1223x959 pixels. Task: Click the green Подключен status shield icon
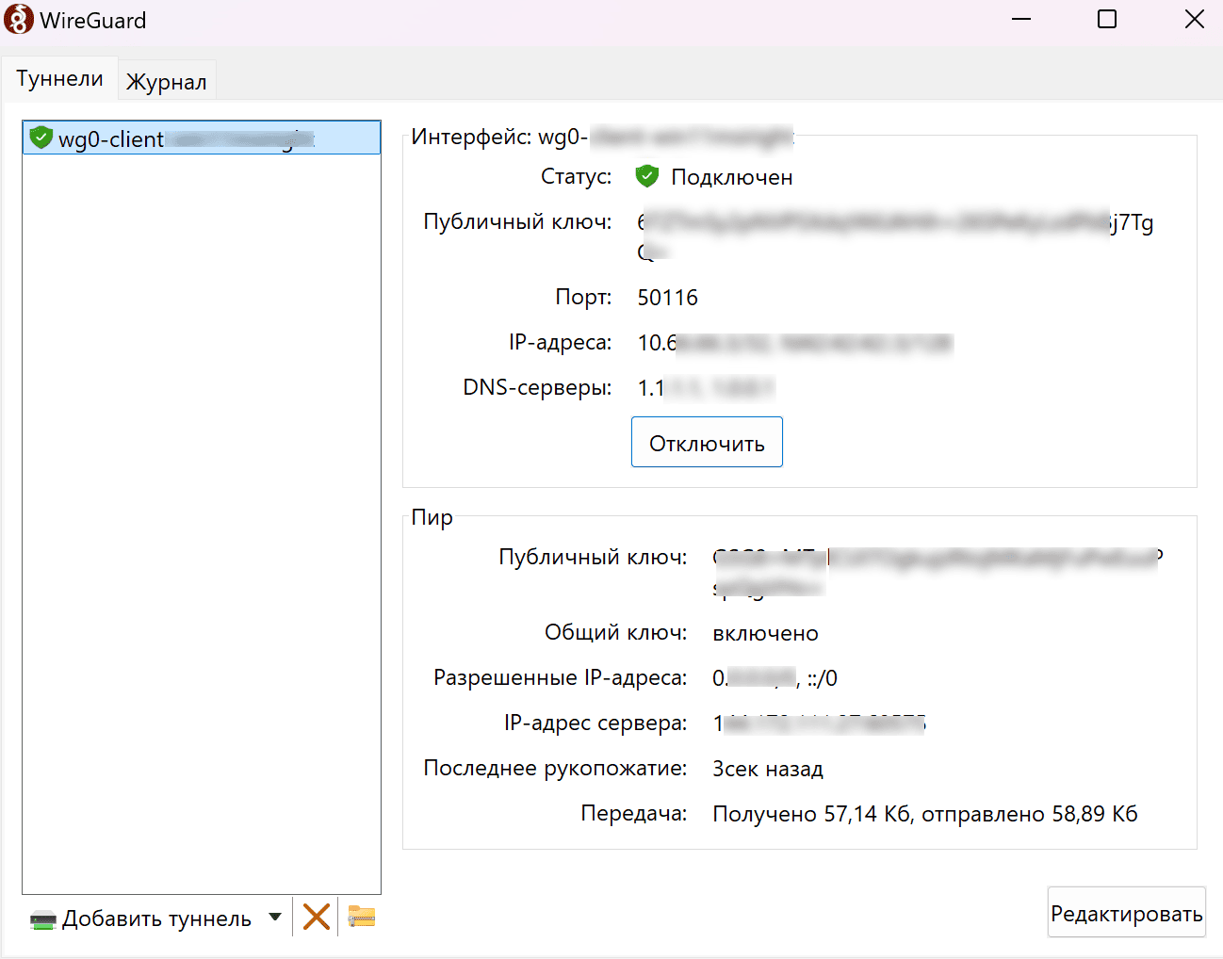(647, 176)
